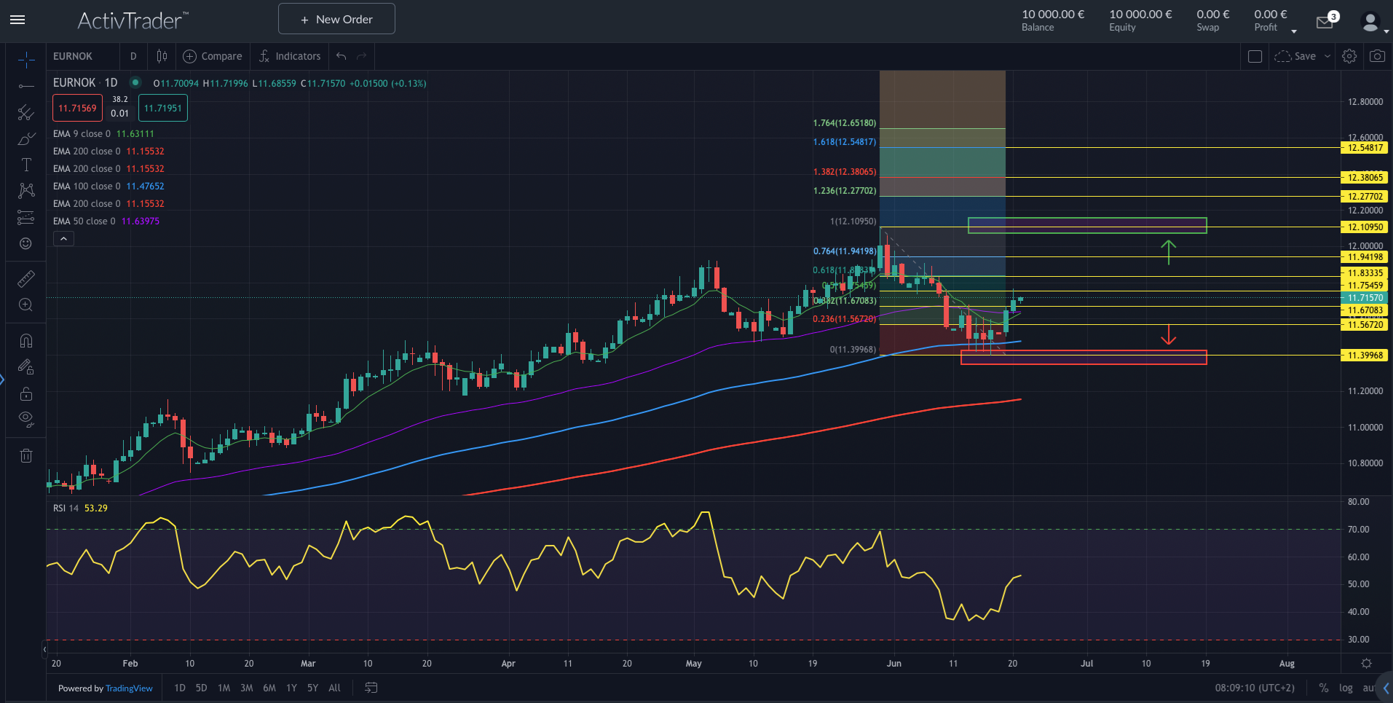Viewport: 1393px width, 703px height.
Task: Expand the Save dropdown arrow
Action: (1327, 56)
